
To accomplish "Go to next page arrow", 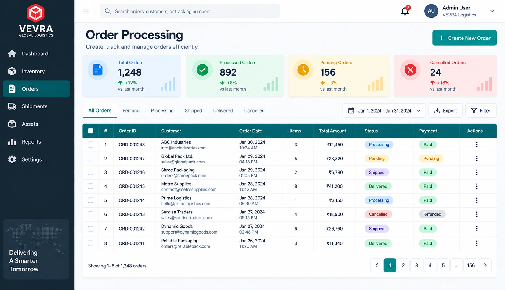I will [485, 265].
